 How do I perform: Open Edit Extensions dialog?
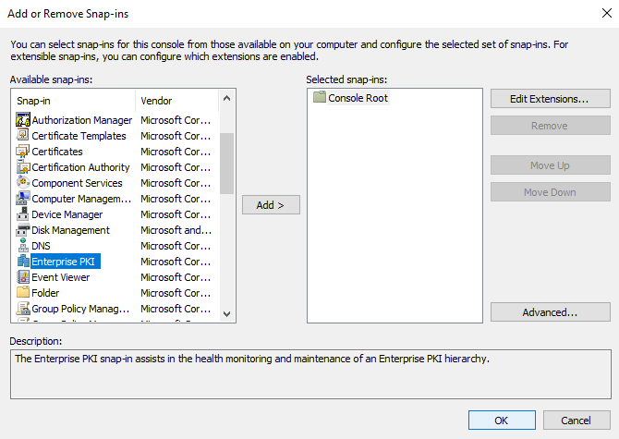click(x=549, y=98)
